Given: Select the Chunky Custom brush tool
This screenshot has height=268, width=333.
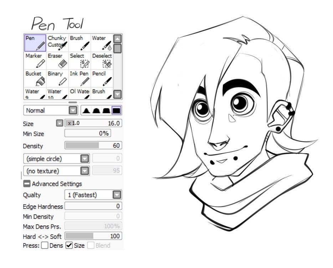Looking at the screenshot, I should [x=57, y=43].
